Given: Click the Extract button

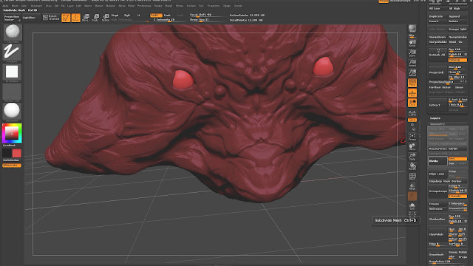Looking at the screenshot, I should click(x=438, y=105).
